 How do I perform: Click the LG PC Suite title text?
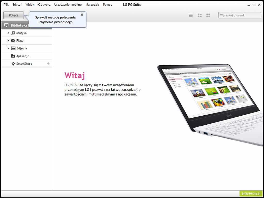click(x=132, y=5)
